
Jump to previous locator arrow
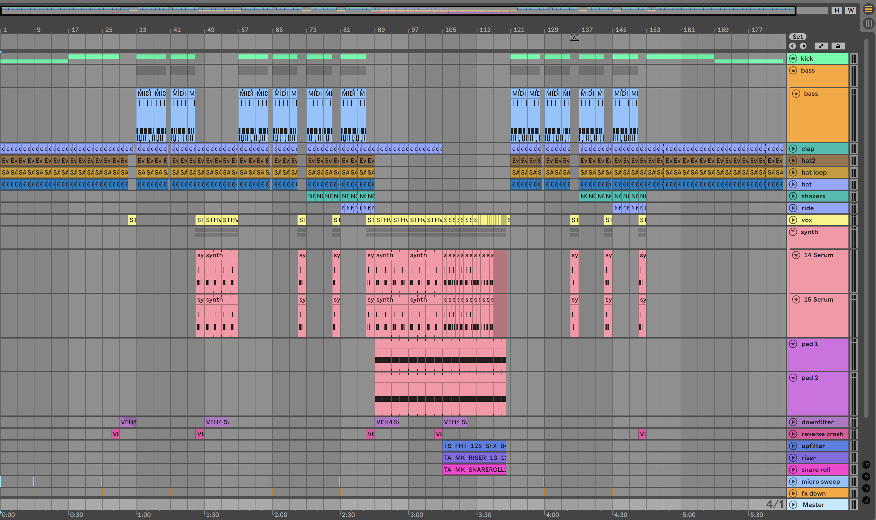(792, 46)
